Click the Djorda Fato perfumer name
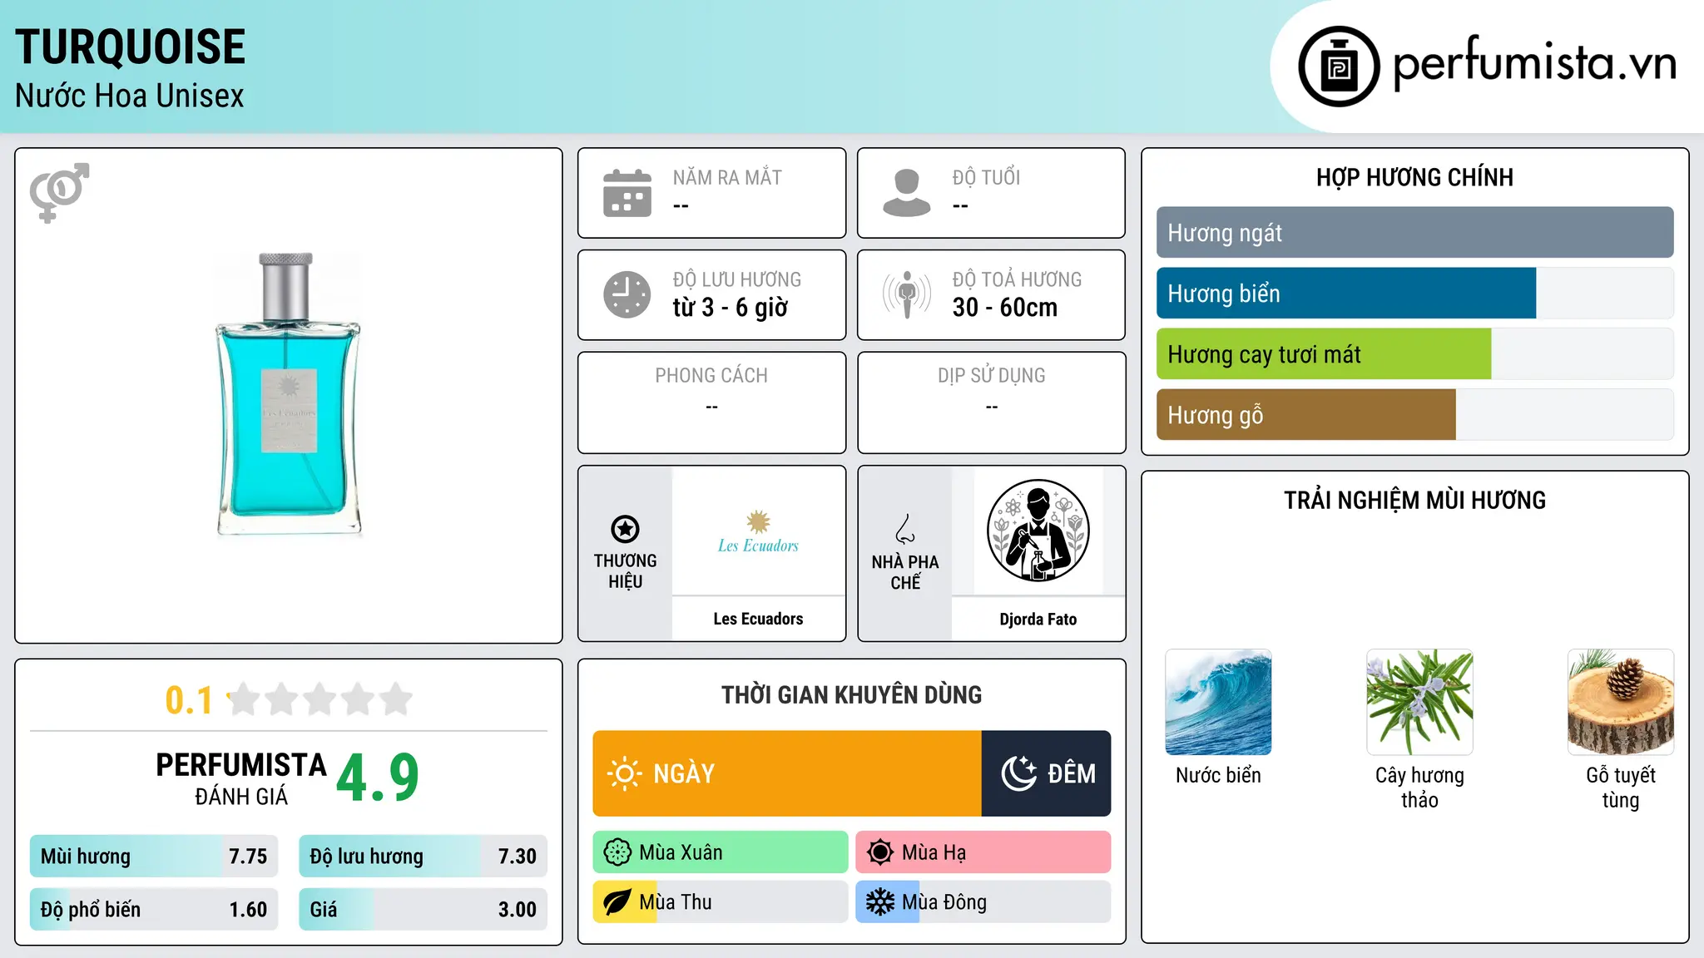The width and height of the screenshot is (1704, 958). coord(1038,619)
